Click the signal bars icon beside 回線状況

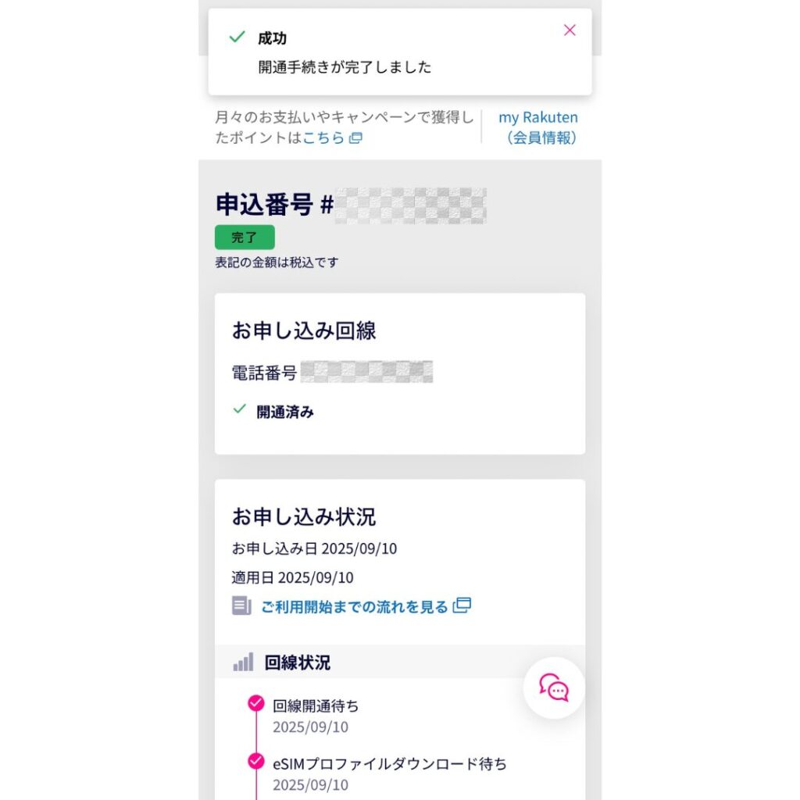(x=243, y=663)
